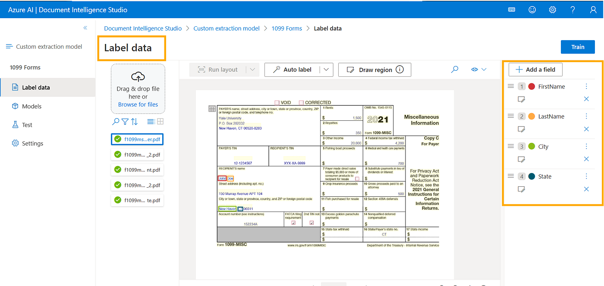
Task: Open the State field three-dot menu
Action: 586,176
